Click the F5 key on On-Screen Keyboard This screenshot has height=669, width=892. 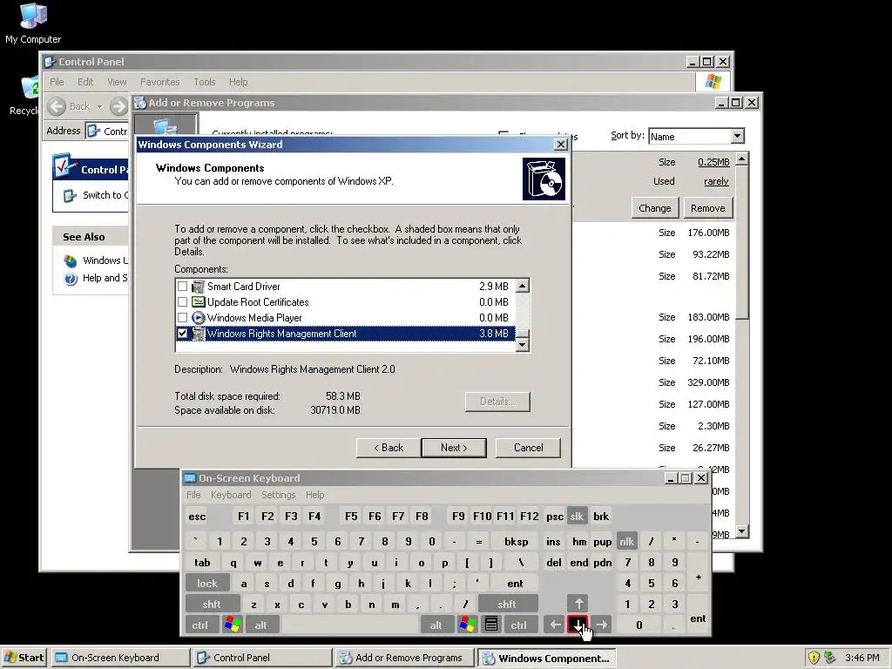coord(351,517)
